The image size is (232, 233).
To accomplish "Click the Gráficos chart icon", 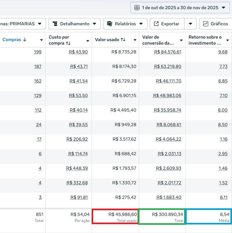I will (206, 24).
